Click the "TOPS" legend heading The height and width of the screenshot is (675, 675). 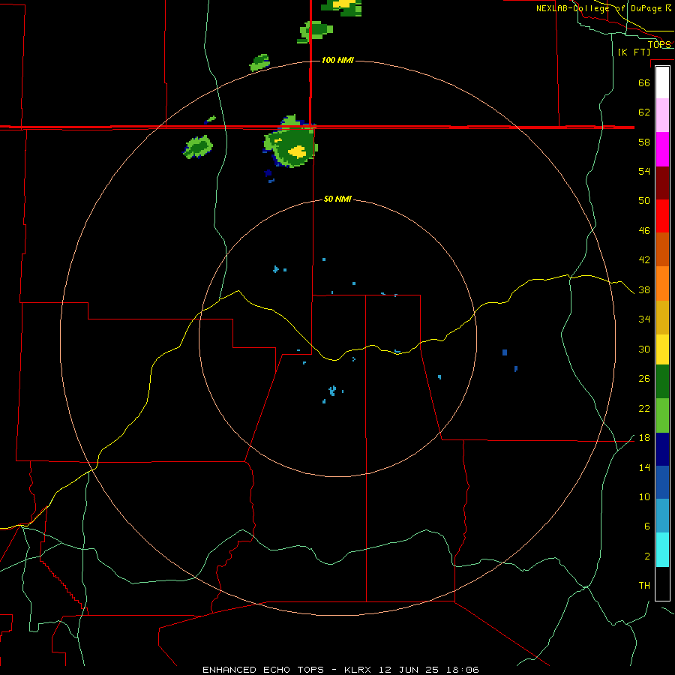click(x=659, y=44)
